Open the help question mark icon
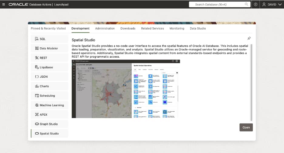284x153 pixels. point(255,4)
